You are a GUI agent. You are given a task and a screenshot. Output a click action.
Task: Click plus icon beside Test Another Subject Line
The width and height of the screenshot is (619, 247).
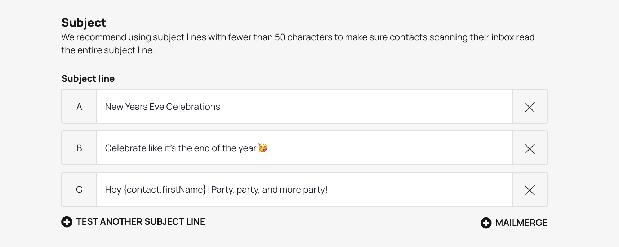tap(67, 222)
